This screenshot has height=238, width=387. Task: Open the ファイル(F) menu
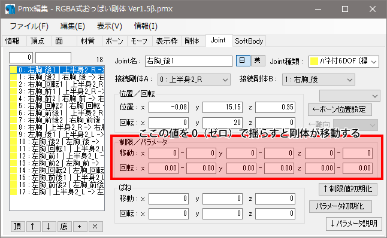29,26
